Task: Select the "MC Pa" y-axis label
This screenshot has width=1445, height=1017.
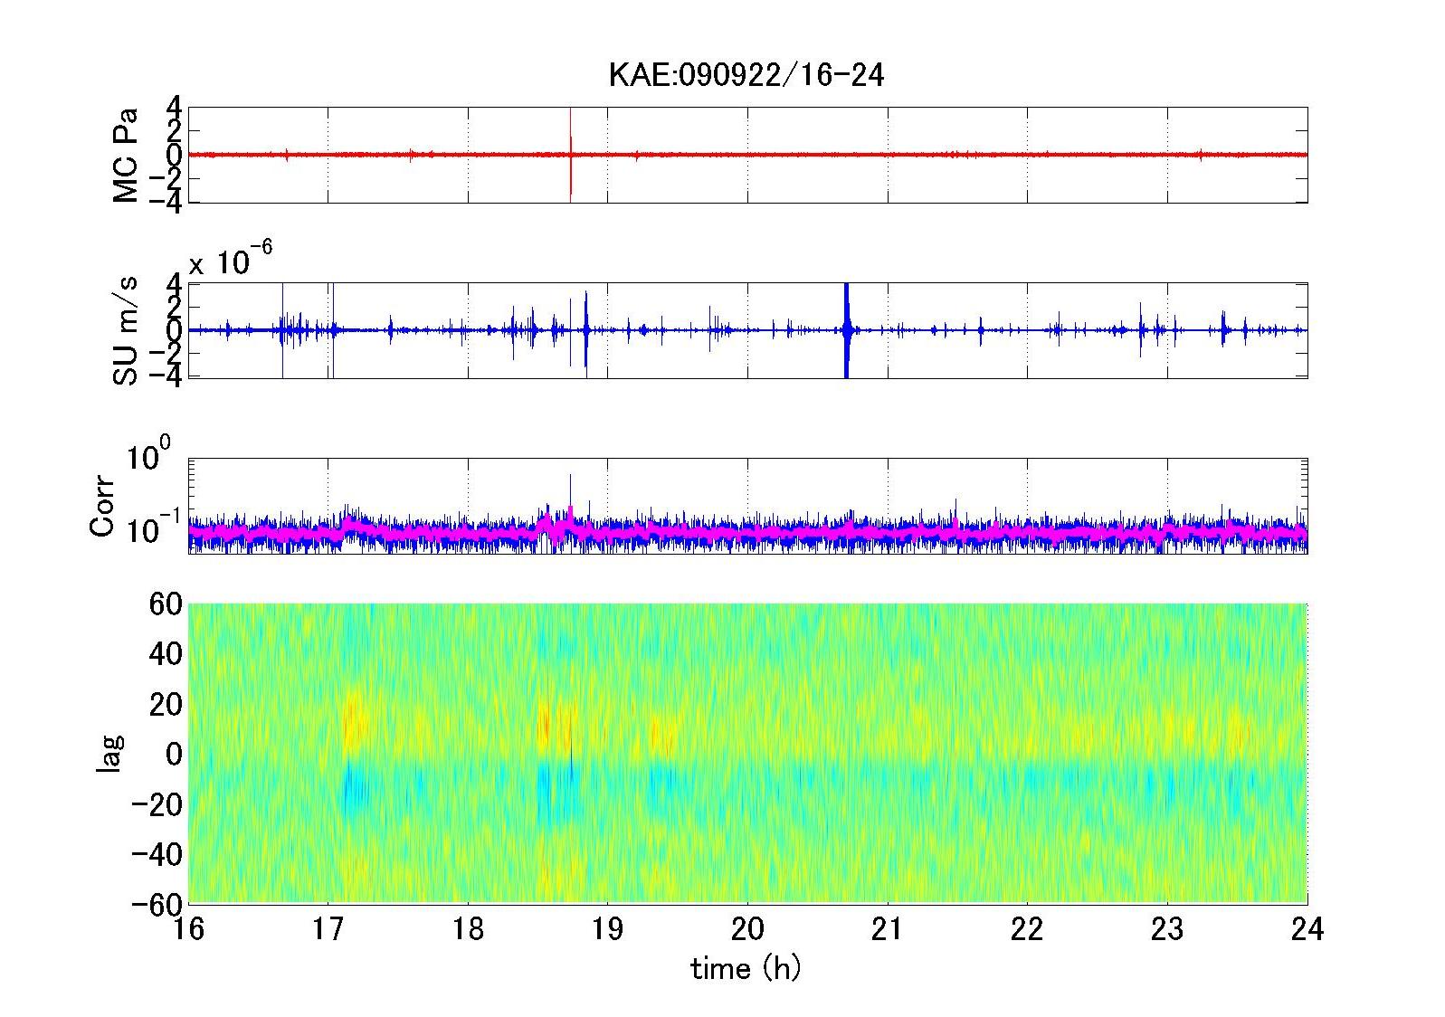Action: (x=126, y=155)
